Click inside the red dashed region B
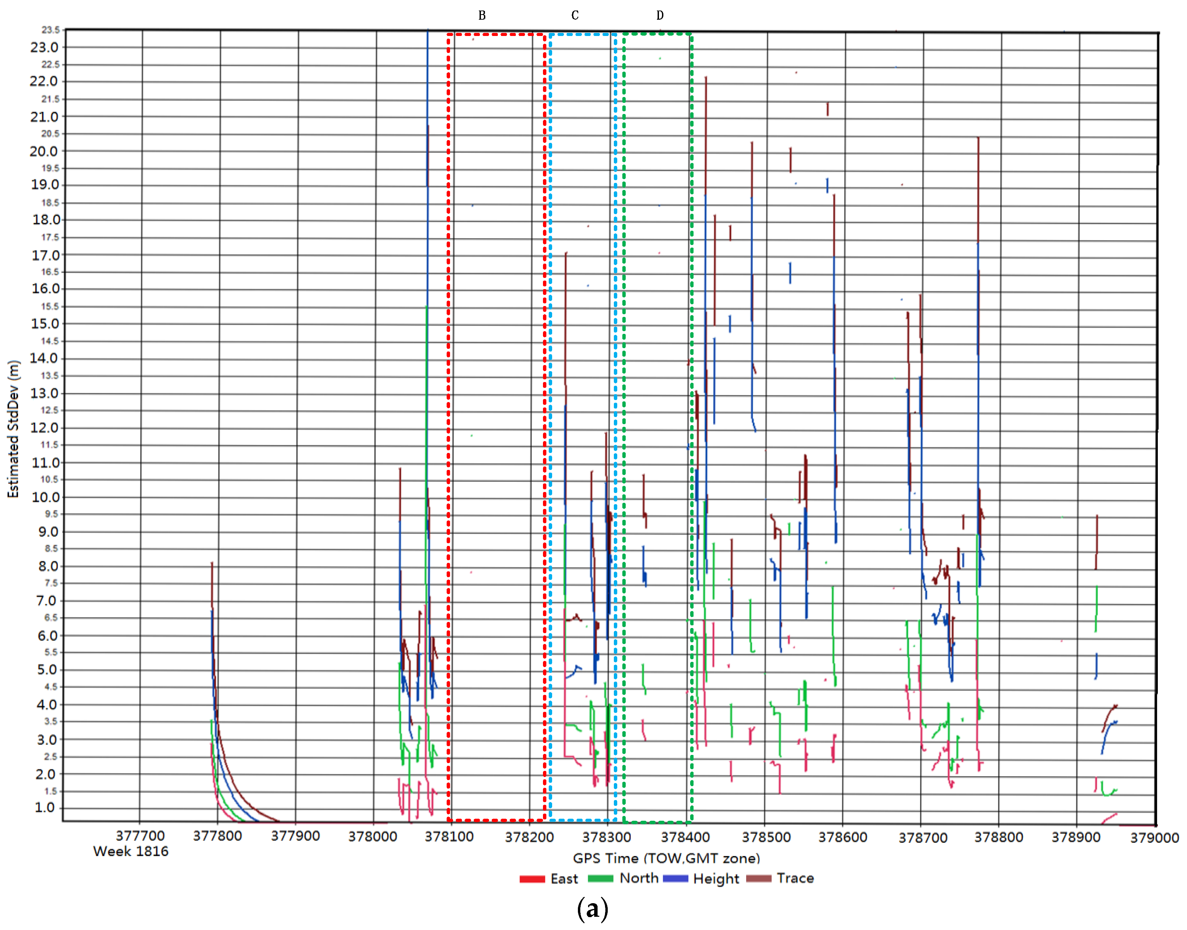 pos(497,381)
